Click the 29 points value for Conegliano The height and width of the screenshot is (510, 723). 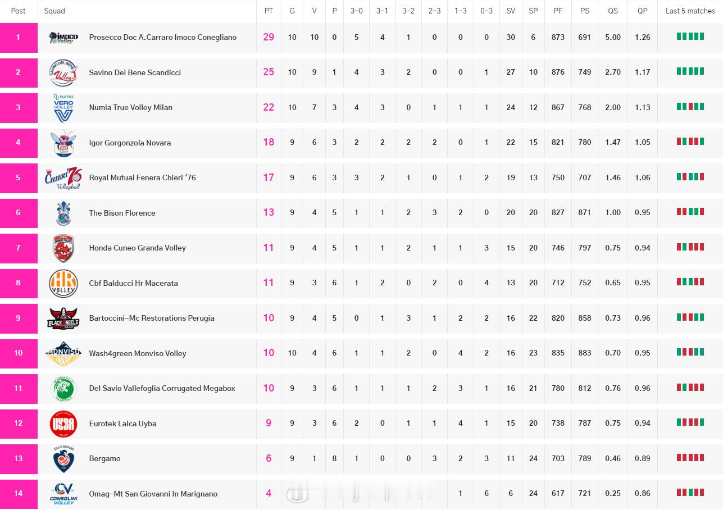(x=269, y=37)
